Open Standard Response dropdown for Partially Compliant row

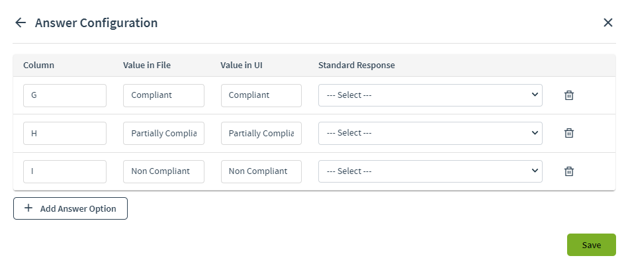430,133
